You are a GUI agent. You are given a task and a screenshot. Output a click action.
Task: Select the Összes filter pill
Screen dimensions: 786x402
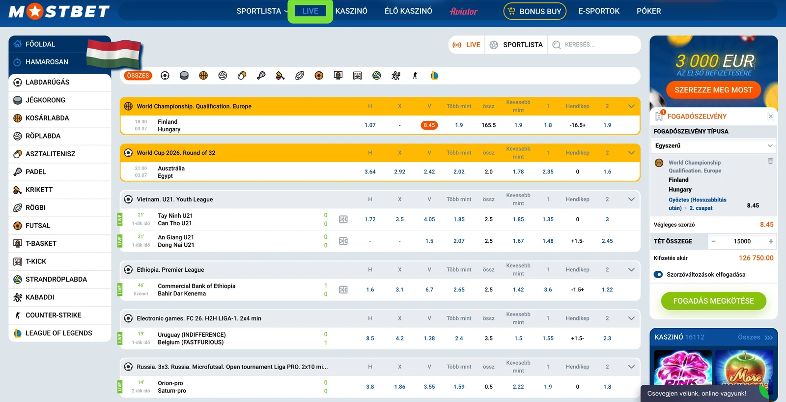click(x=138, y=76)
